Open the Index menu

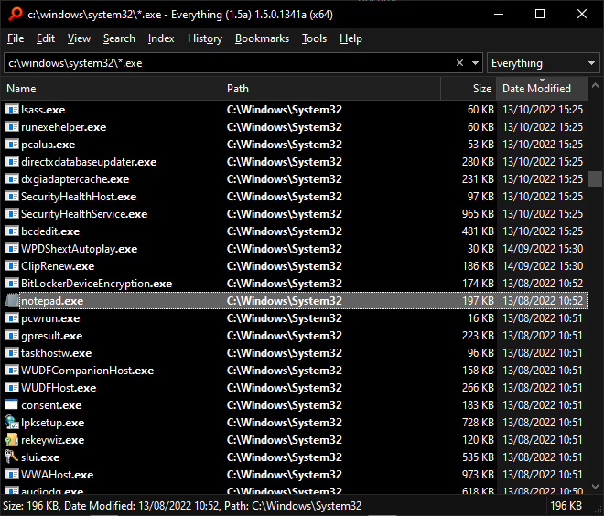tap(161, 38)
